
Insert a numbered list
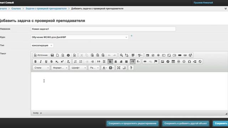[75, 62]
